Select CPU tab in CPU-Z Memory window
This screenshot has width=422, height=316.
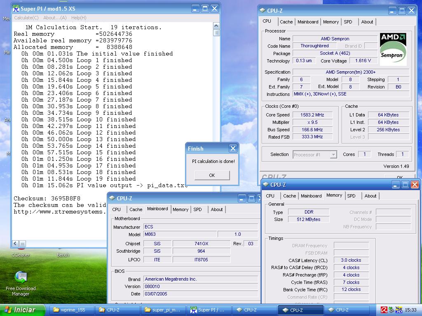point(270,196)
